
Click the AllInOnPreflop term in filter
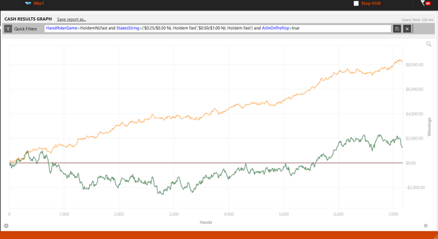275,28
